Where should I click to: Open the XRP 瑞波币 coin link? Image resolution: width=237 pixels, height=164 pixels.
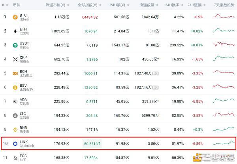[x=24, y=59]
